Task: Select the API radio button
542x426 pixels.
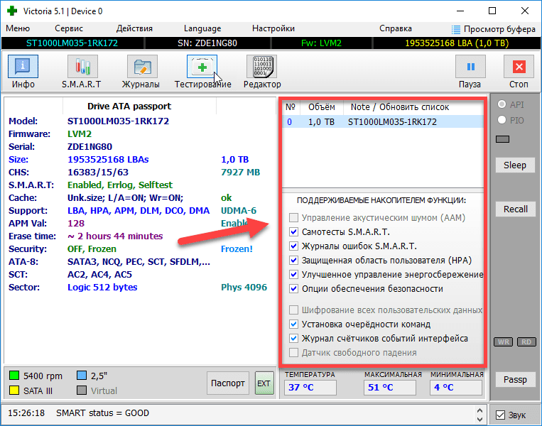Action: [502, 104]
